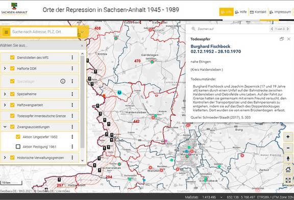Screen dimensions: 294x200
Task: Toggle Historische Verwaltungsgrenzen layer checkbox
Action: [12, 158]
